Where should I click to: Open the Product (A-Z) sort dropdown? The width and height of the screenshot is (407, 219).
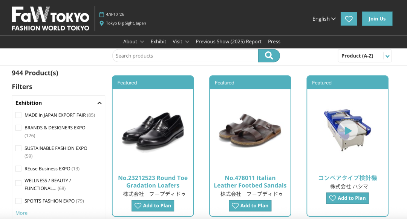coord(365,56)
